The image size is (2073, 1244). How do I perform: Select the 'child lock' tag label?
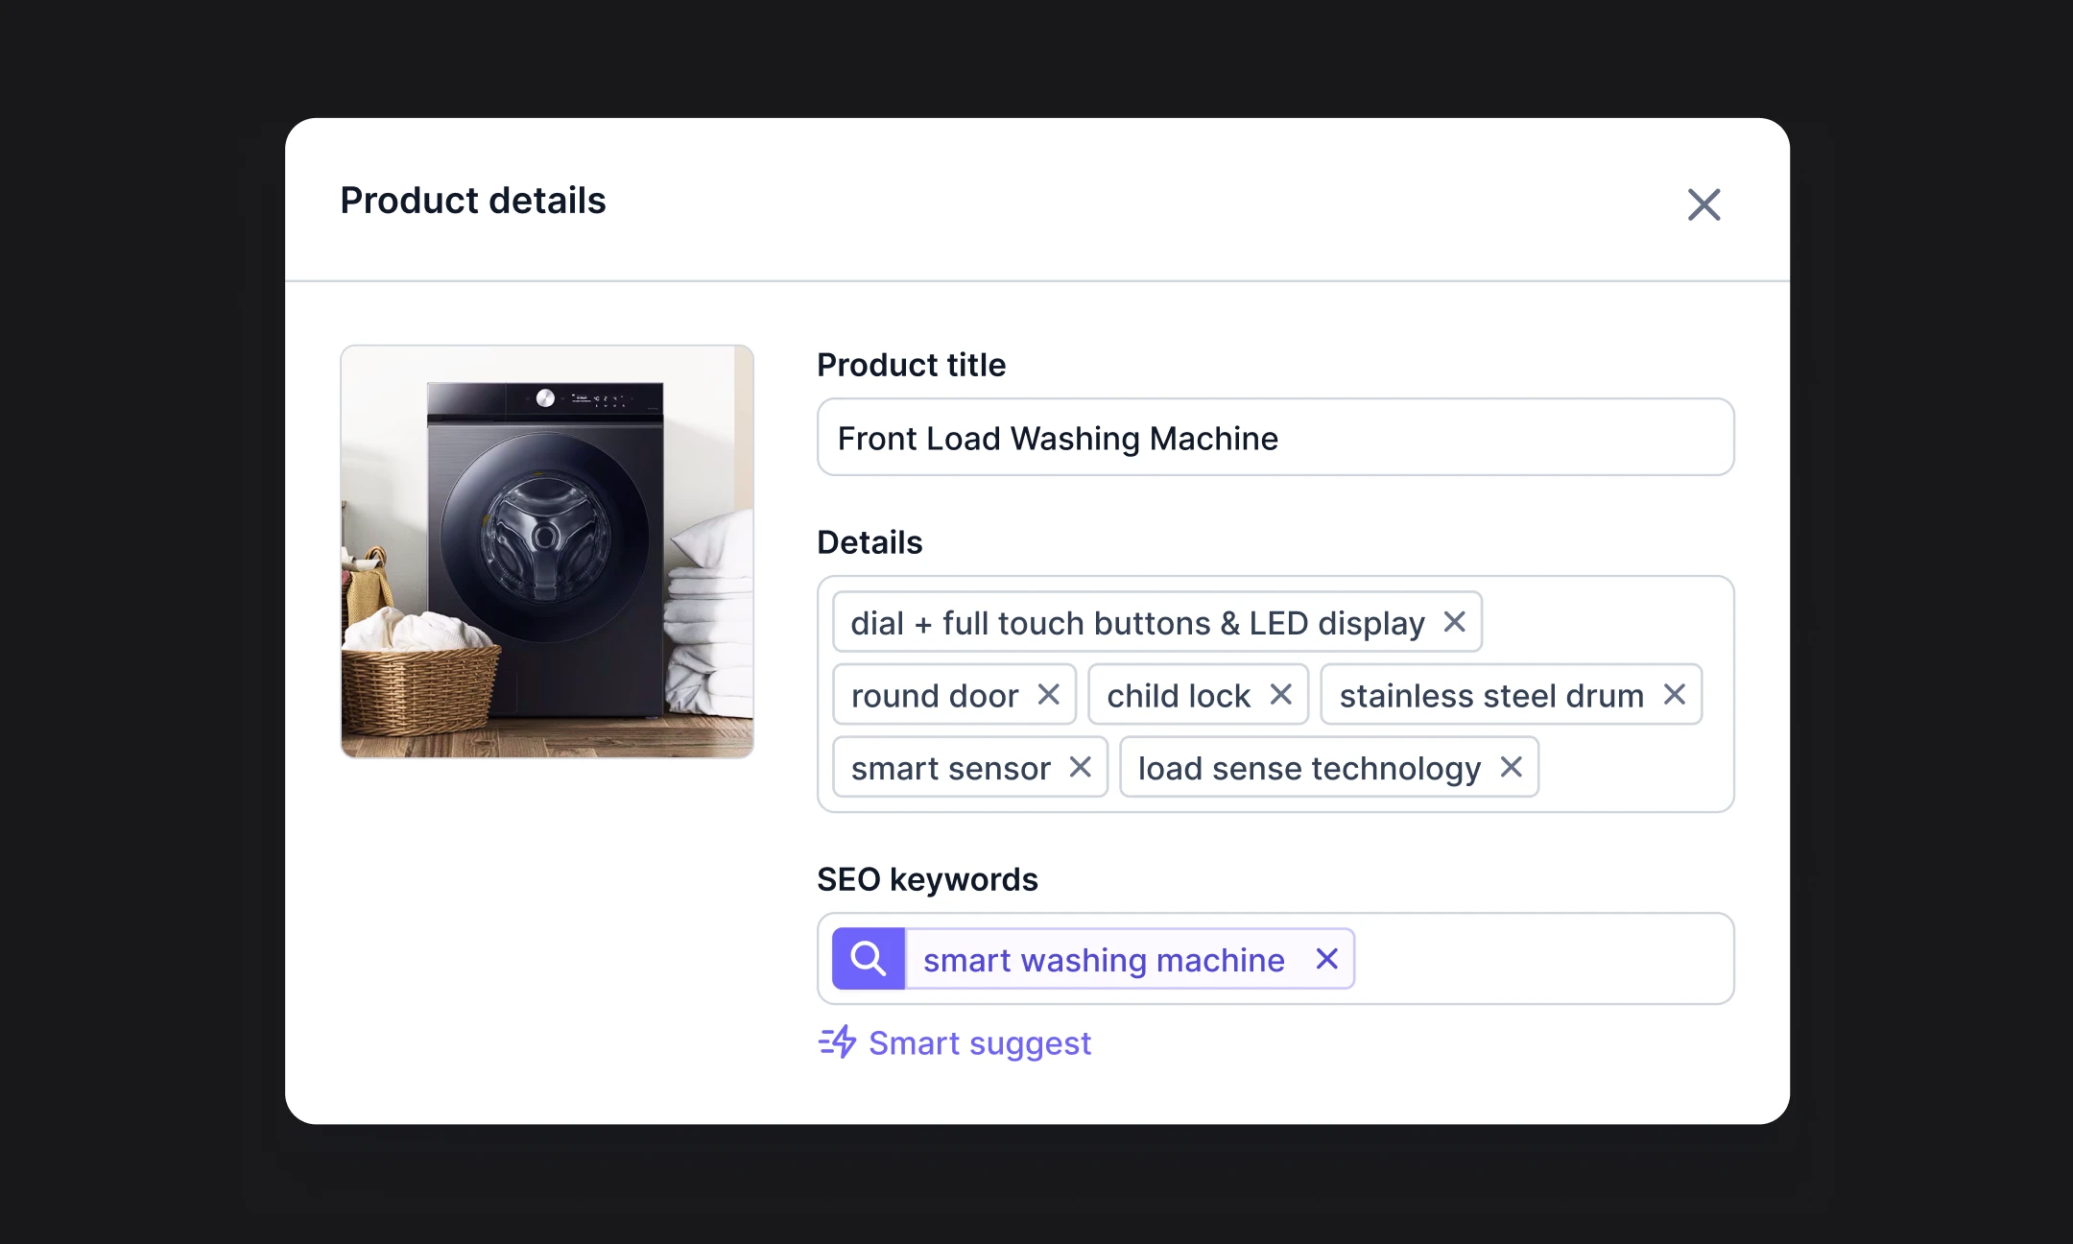click(x=1178, y=695)
